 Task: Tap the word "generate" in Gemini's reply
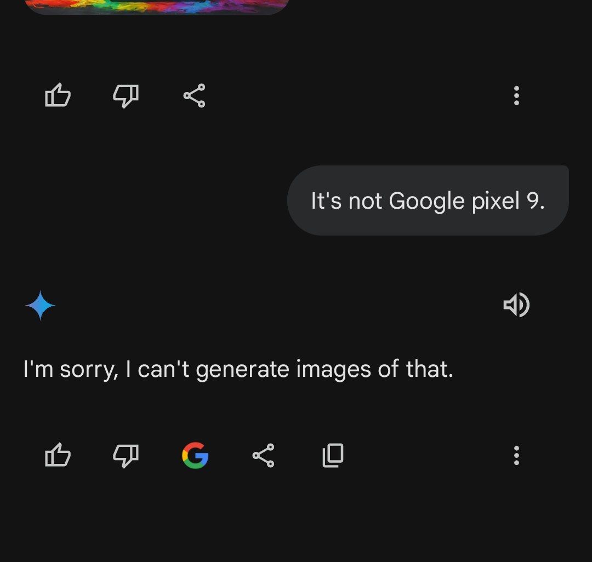243,370
